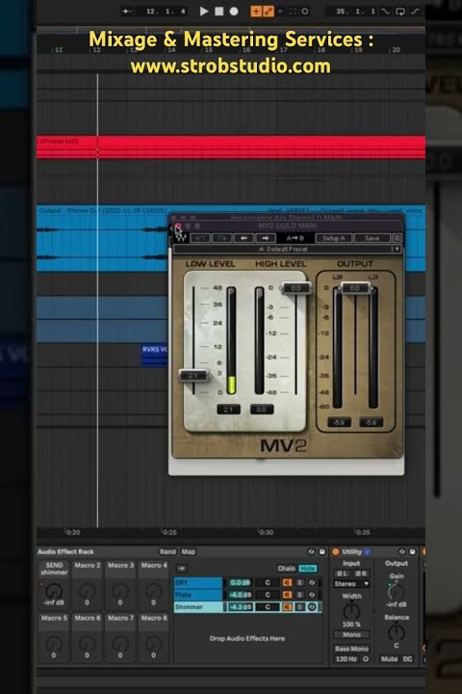Click the MV2 redo button
462x694 pixels.
pyautogui.click(x=222, y=238)
